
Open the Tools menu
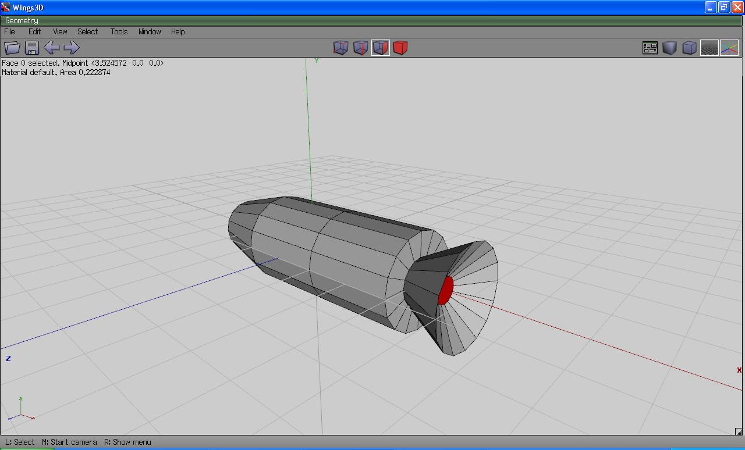pyautogui.click(x=119, y=31)
